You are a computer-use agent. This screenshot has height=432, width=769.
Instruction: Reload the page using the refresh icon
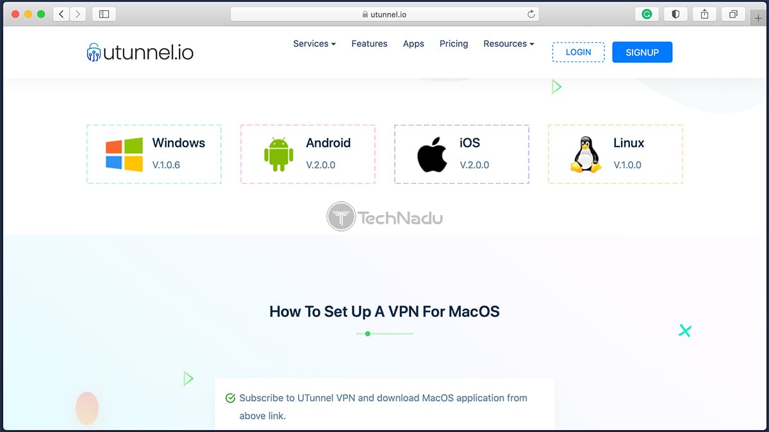tap(531, 13)
